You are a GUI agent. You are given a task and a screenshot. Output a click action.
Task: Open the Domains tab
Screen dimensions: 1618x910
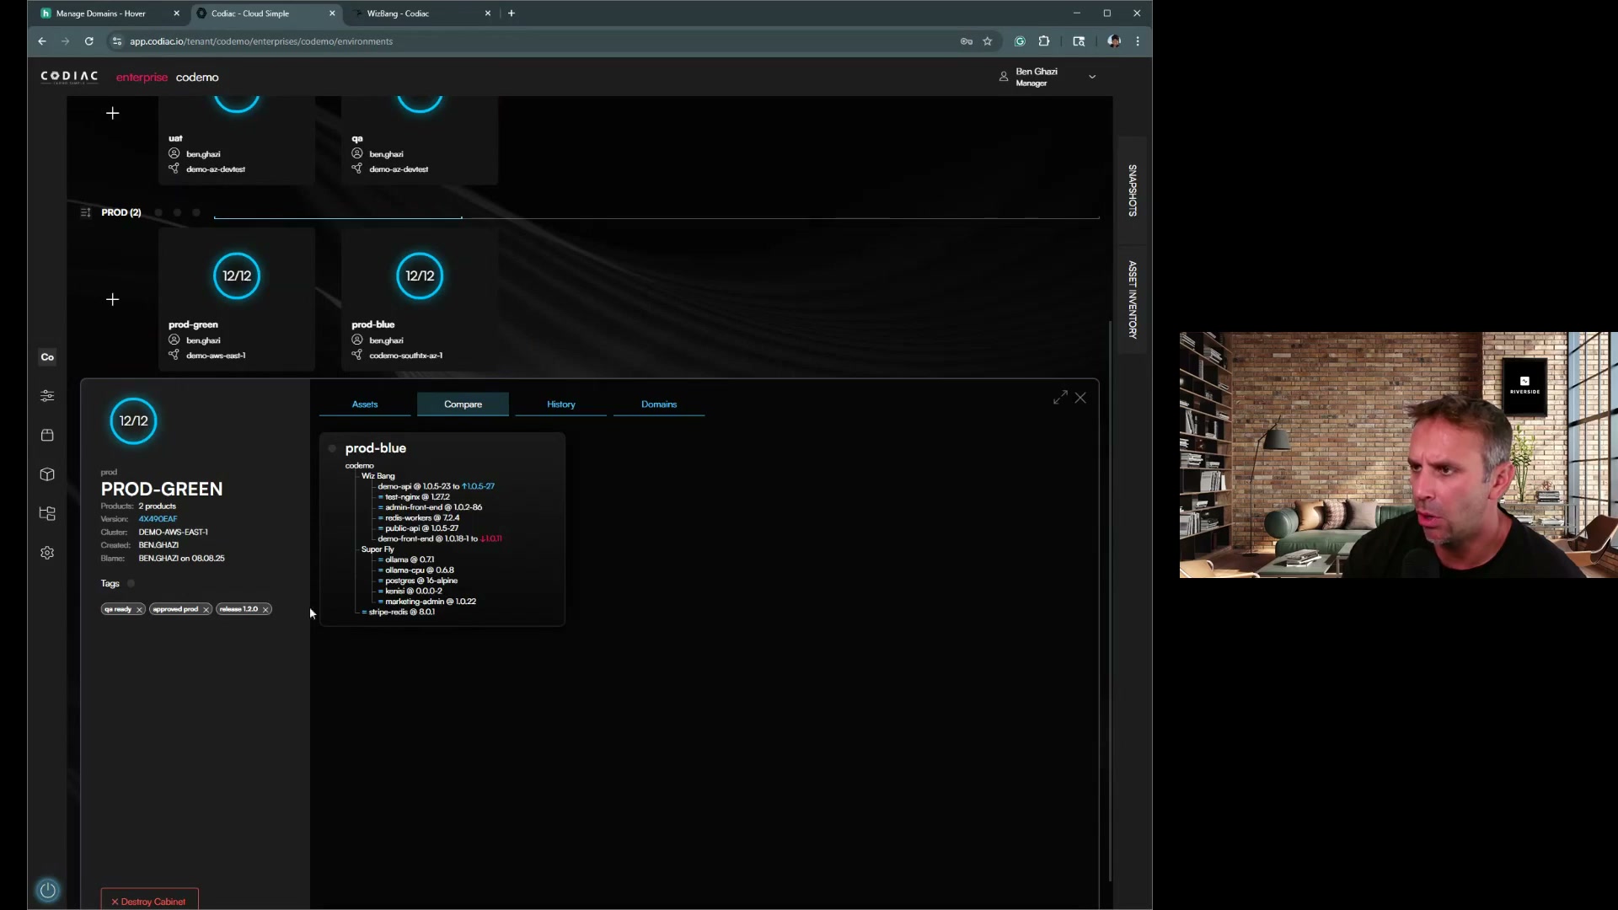[x=659, y=404]
